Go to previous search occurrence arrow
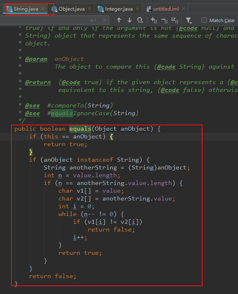 click(x=119, y=20)
